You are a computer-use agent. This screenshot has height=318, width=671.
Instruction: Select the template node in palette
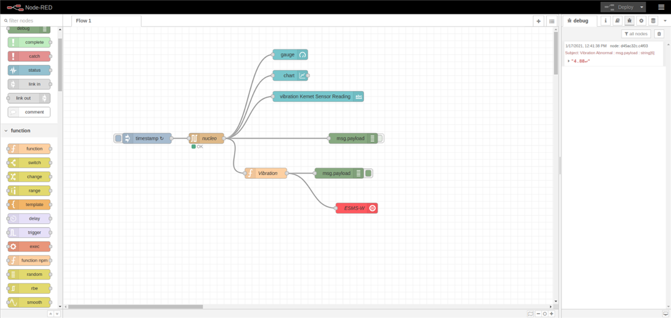(29, 205)
